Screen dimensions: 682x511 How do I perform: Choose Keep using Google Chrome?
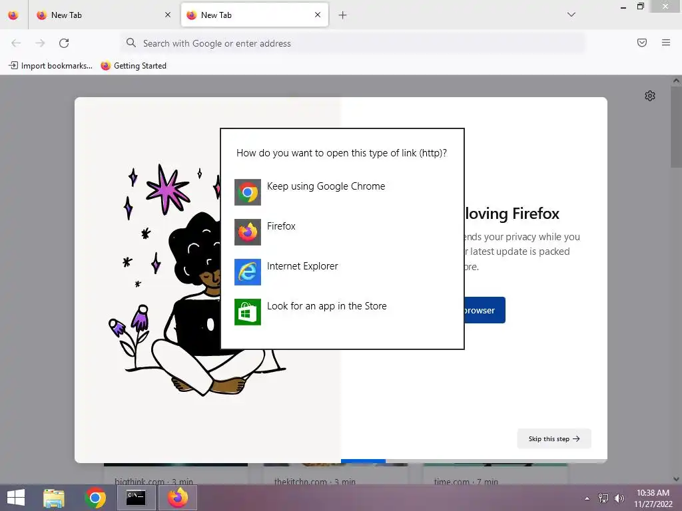click(342, 192)
